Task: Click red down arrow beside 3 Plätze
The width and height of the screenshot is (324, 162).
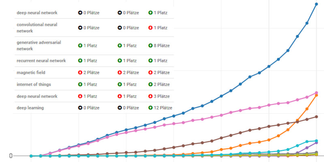Action: (x=150, y=96)
